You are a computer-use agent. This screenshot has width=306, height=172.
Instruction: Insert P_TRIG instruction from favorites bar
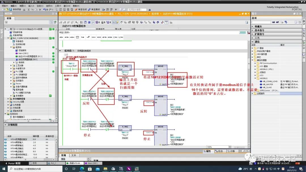[115, 37]
